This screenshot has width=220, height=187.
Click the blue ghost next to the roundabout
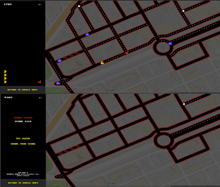click(x=170, y=43)
